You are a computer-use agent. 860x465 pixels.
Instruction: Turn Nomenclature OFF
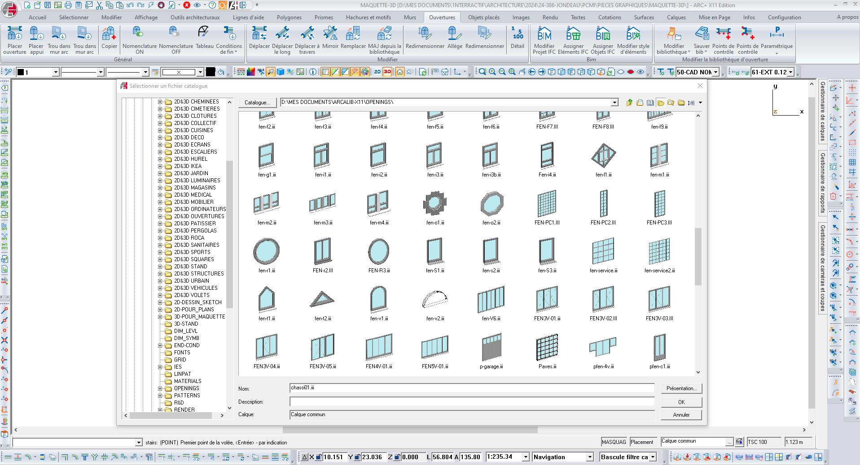[x=176, y=39]
